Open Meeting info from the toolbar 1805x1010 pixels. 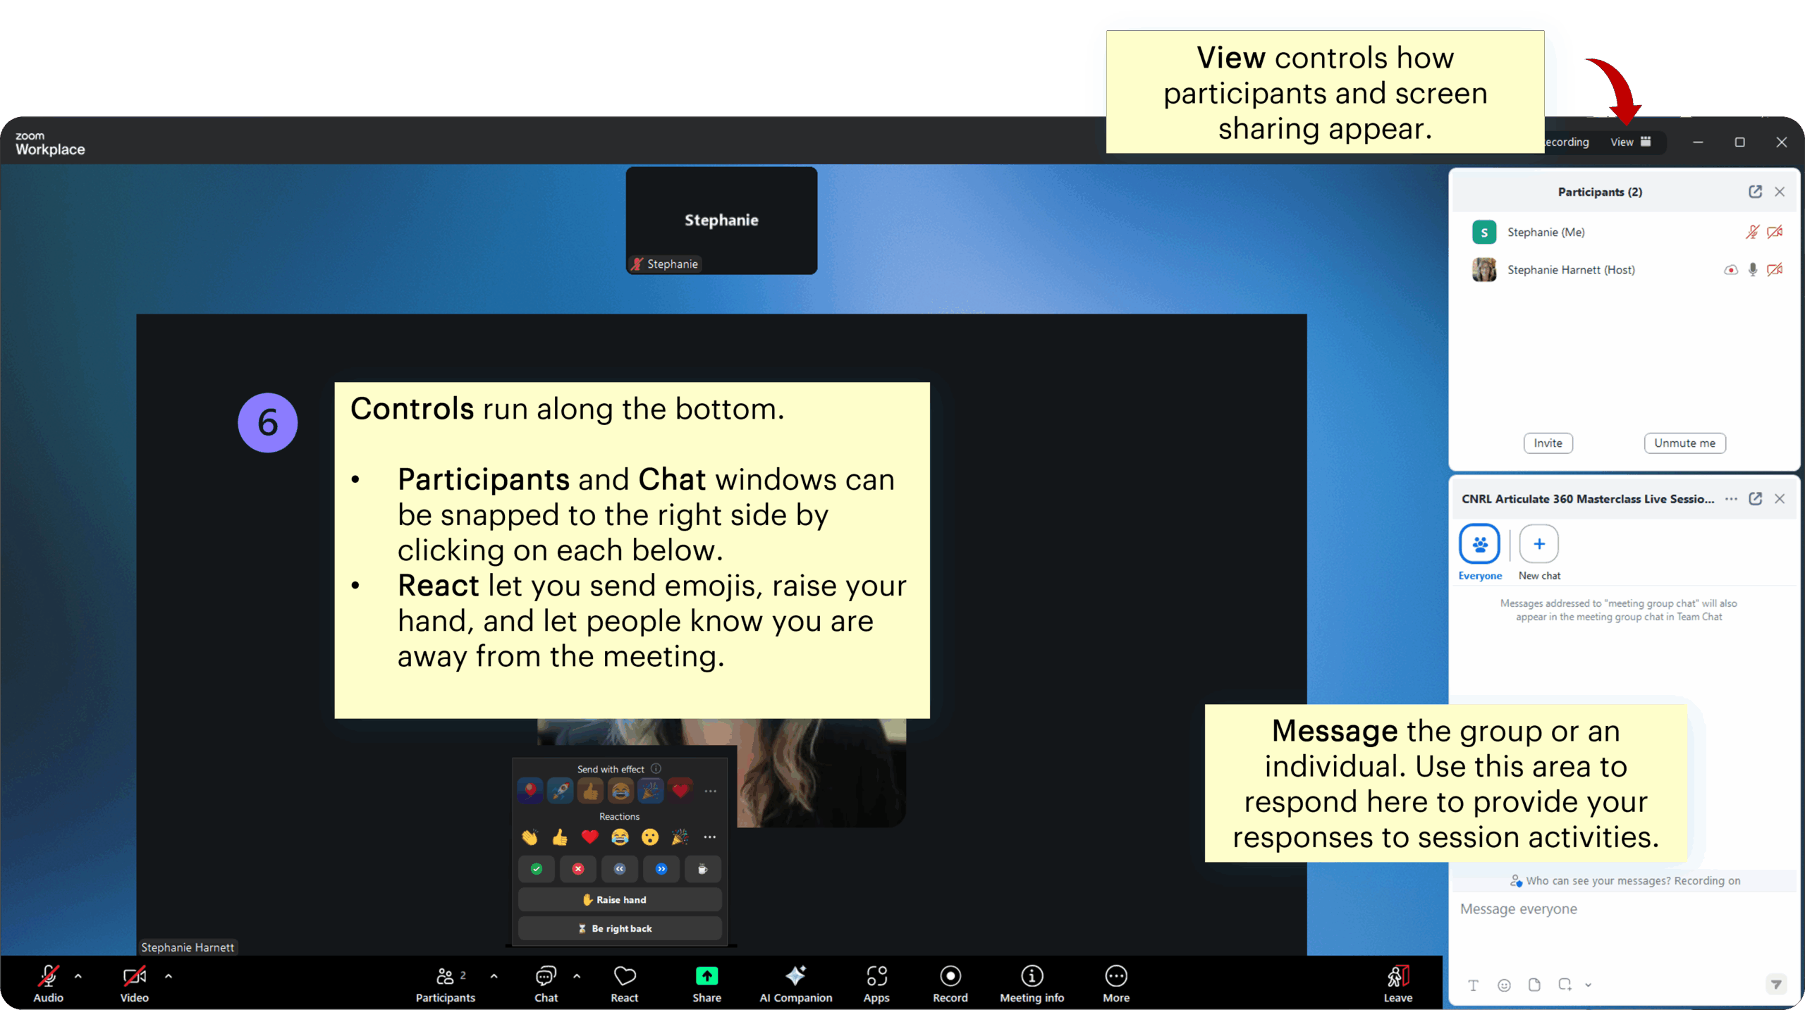click(1032, 983)
